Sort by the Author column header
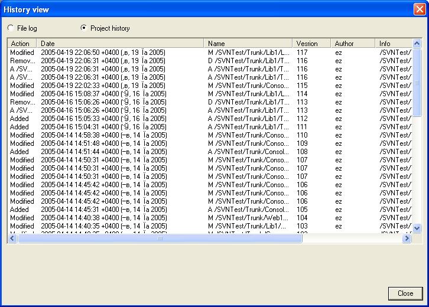This screenshot has width=429, height=307. pyautogui.click(x=352, y=44)
